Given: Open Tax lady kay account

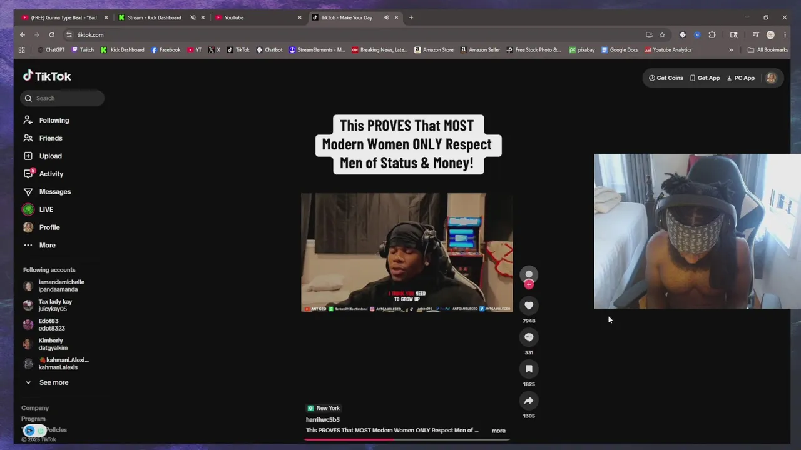Looking at the screenshot, I should tap(48, 306).
